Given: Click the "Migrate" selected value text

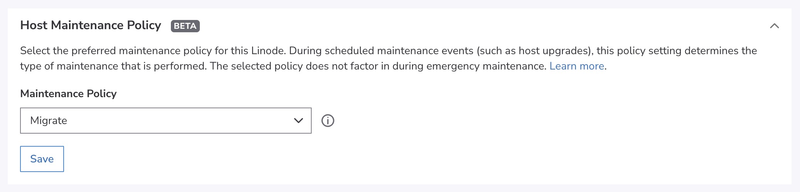Looking at the screenshot, I should click(x=49, y=121).
